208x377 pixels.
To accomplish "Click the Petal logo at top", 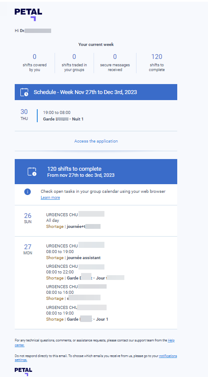I will click(x=28, y=14).
